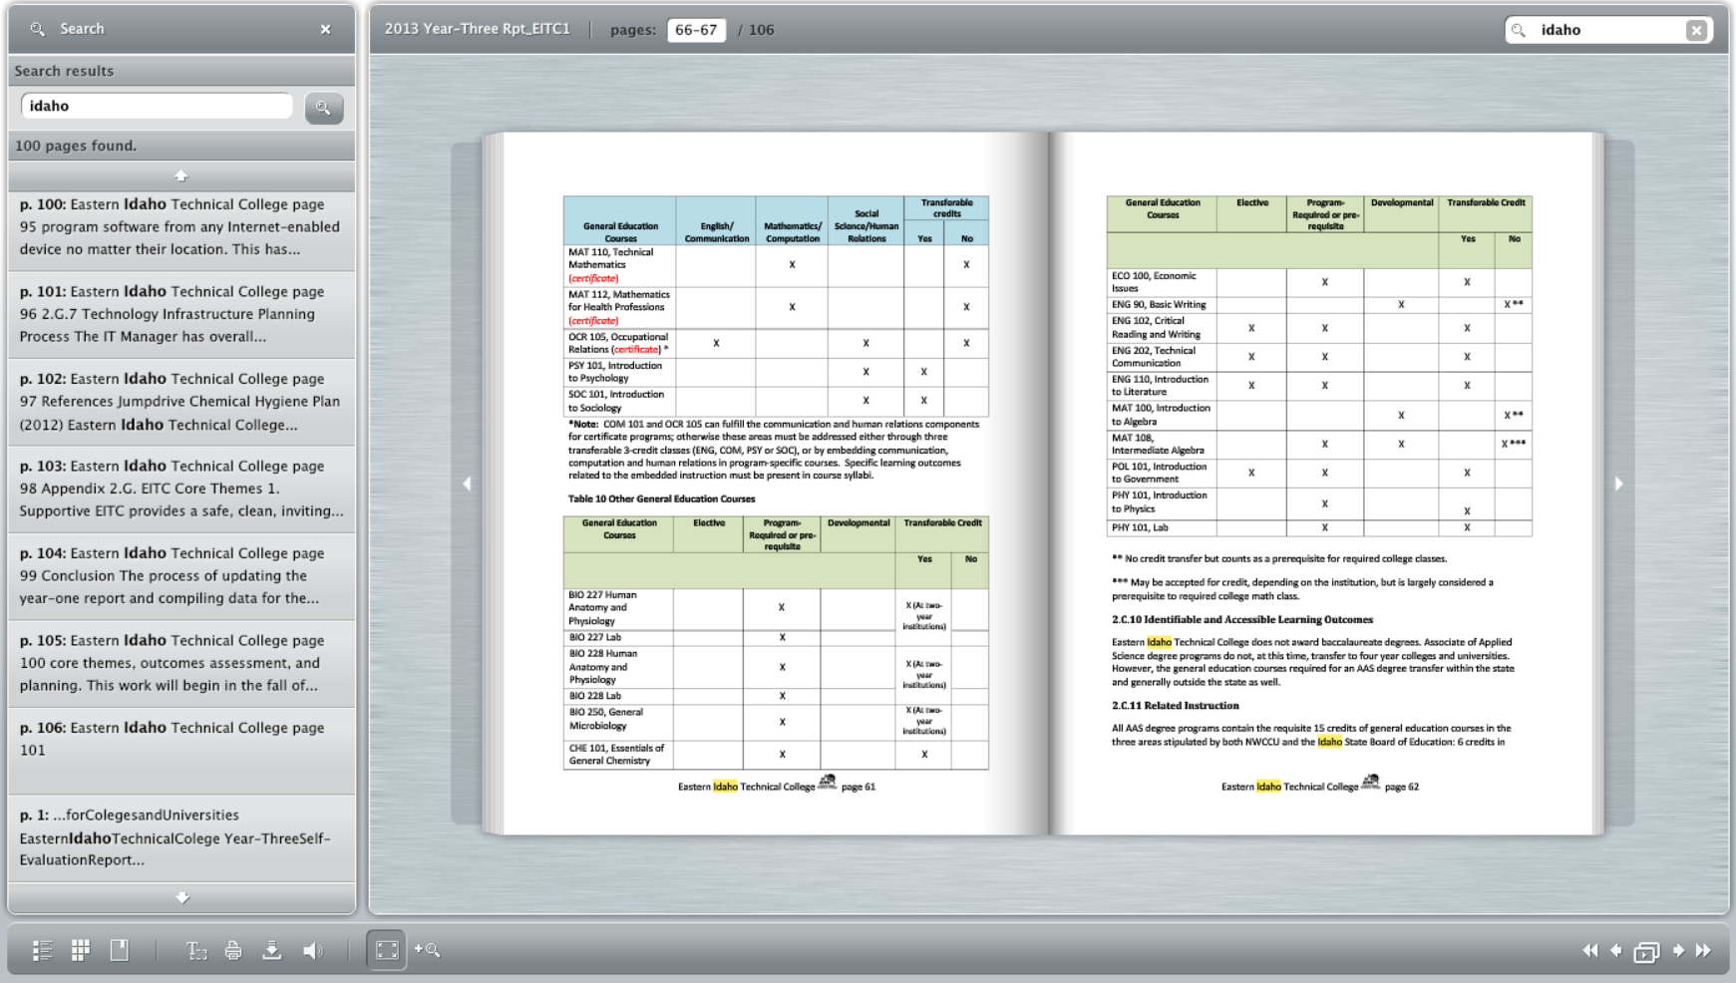Screen dimensions: 1736x983
Task: Expand earlier search results with the up arrow
Action: 180,174
